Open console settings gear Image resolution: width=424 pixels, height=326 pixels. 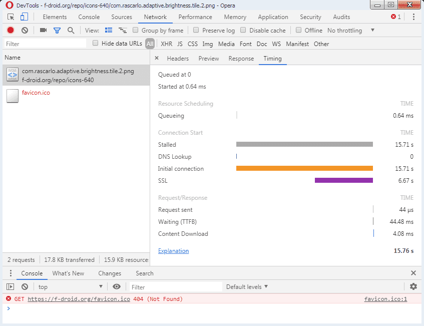(x=413, y=286)
